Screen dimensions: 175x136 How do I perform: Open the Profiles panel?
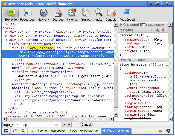coord(85,15)
